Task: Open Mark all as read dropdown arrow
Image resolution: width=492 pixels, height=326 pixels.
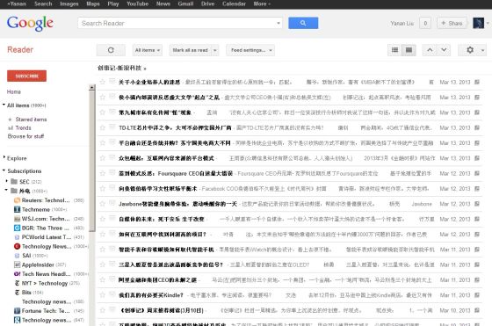Action: tap(215, 50)
